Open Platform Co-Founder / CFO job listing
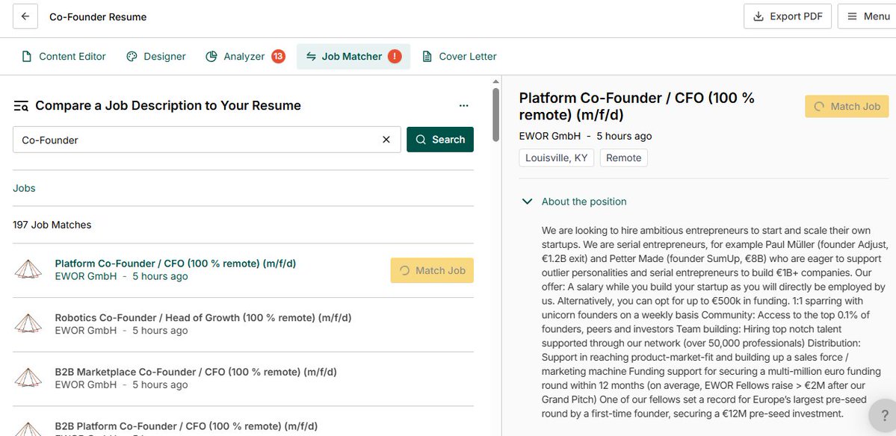896x436 pixels. pyautogui.click(x=176, y=264)
